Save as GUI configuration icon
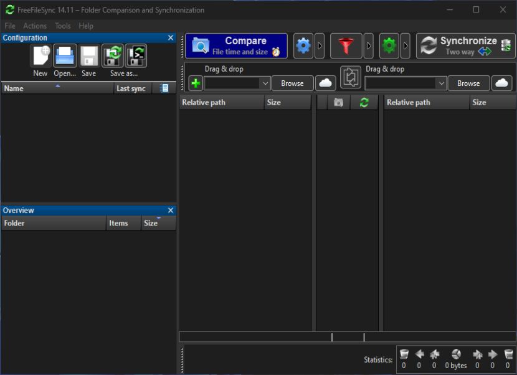 click(113, 55)
